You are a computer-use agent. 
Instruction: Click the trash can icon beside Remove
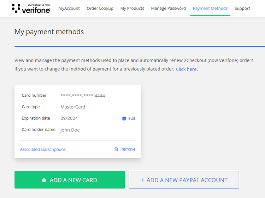116,149
